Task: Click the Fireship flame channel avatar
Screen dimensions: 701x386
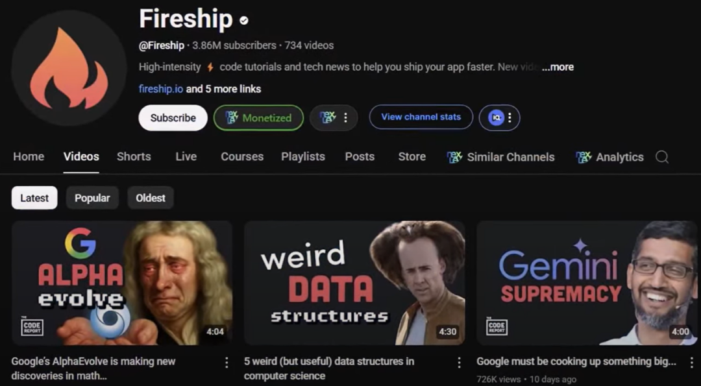Action: point(69,68)
